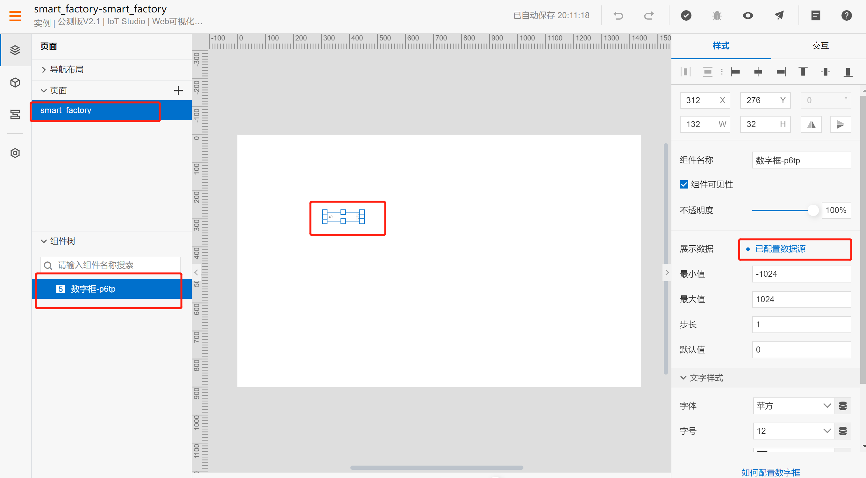The image size is (866, 478).
Task: Open the hexagon settings sidebar icon
Action: [15, 153]
